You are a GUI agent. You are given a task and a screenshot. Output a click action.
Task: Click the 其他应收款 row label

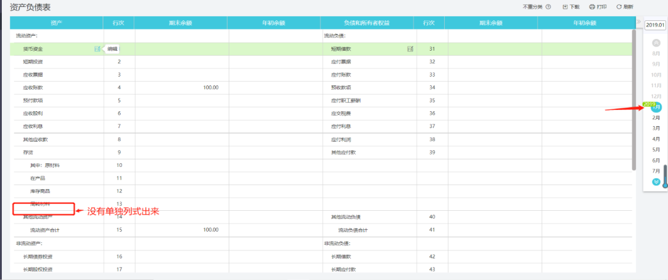tap(35, 139)
